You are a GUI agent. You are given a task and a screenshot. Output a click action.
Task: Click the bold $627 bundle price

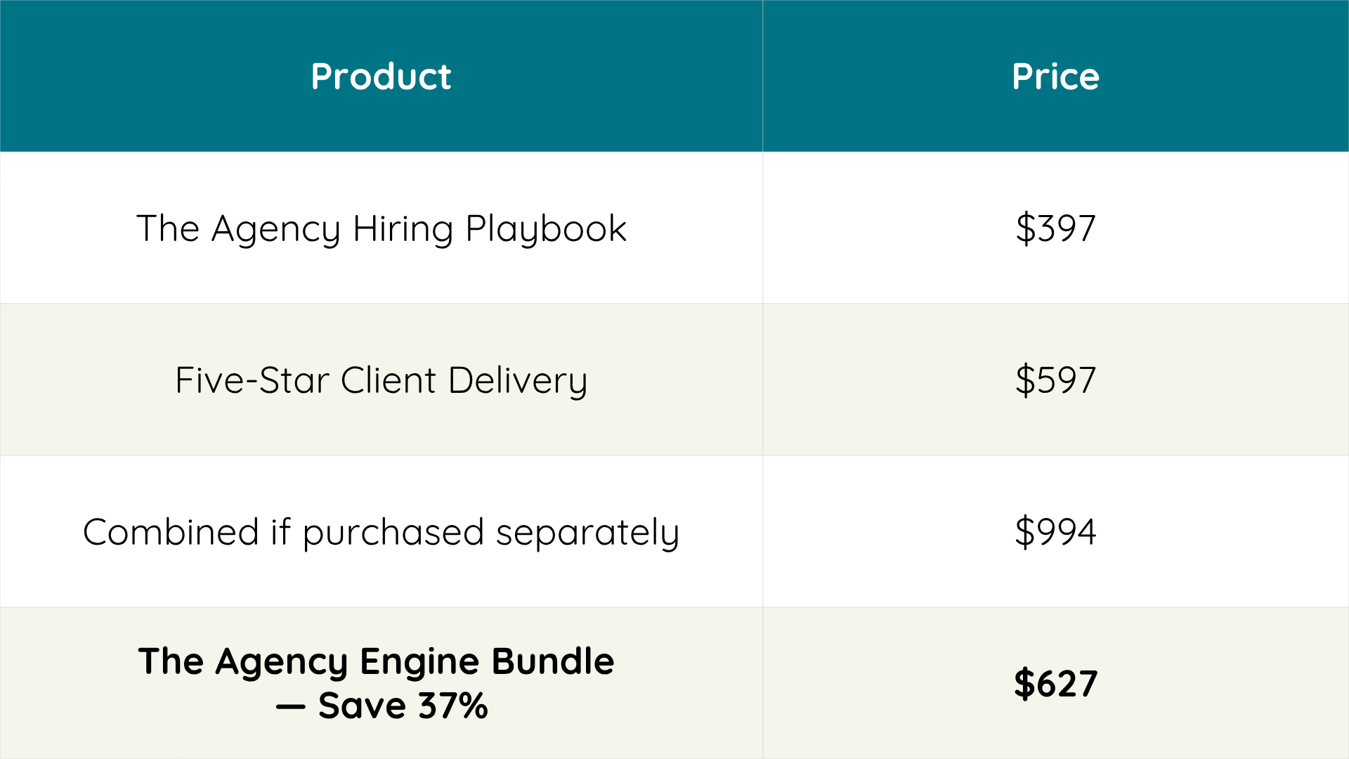pyautogui.click(x=1055, y=683)
